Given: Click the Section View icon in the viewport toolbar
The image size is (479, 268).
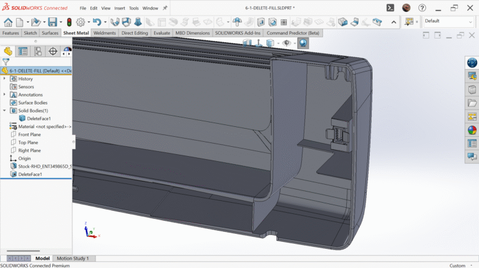Looking at the screenshot, I should [x=247, y=43].
